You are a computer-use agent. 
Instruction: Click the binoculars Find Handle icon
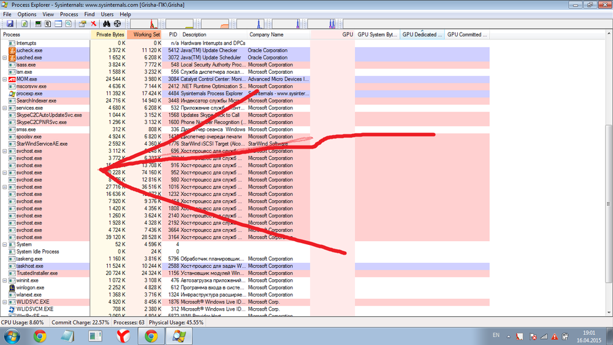pos(106,24)
